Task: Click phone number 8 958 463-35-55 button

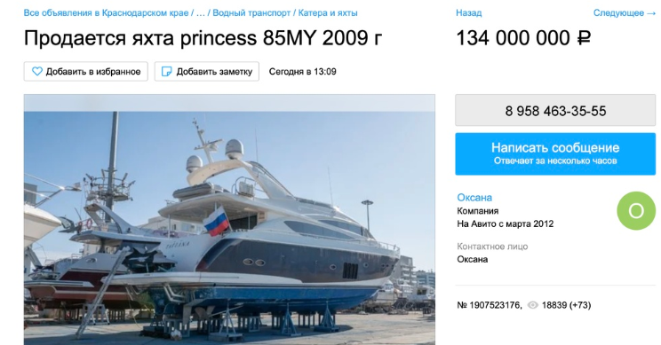Action: click(555, 111)
